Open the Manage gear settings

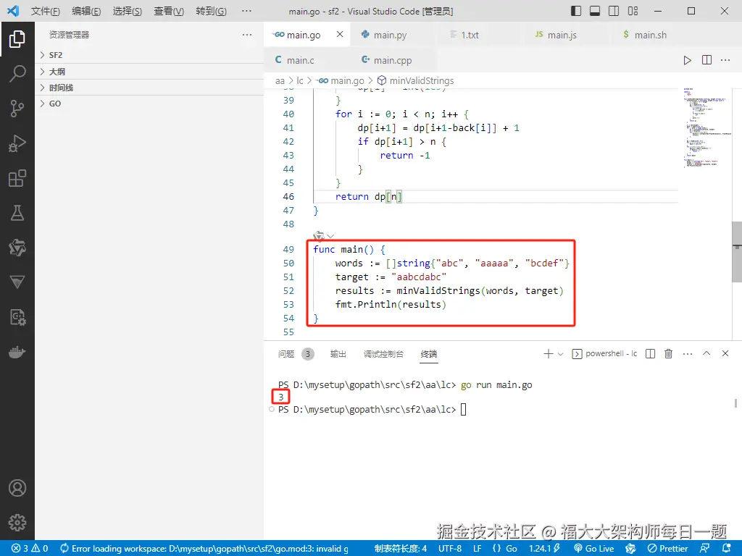pyautogui.click(x=17, y=523)
